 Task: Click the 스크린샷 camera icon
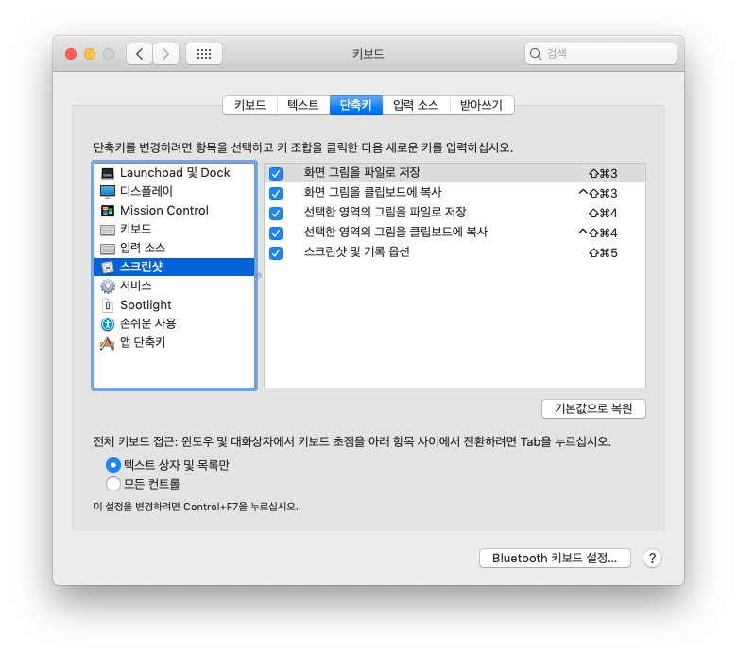[108, 267]
